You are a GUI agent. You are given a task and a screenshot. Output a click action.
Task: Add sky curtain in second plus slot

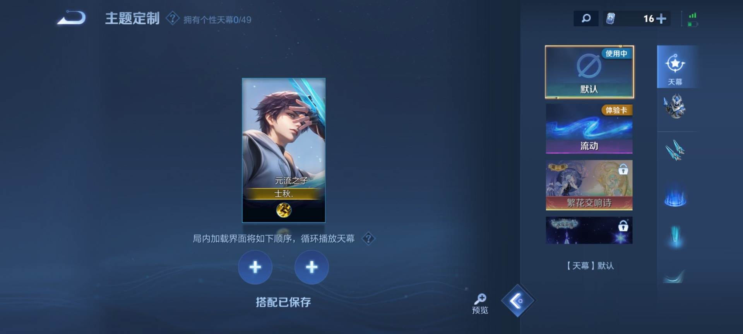(312, 267)
